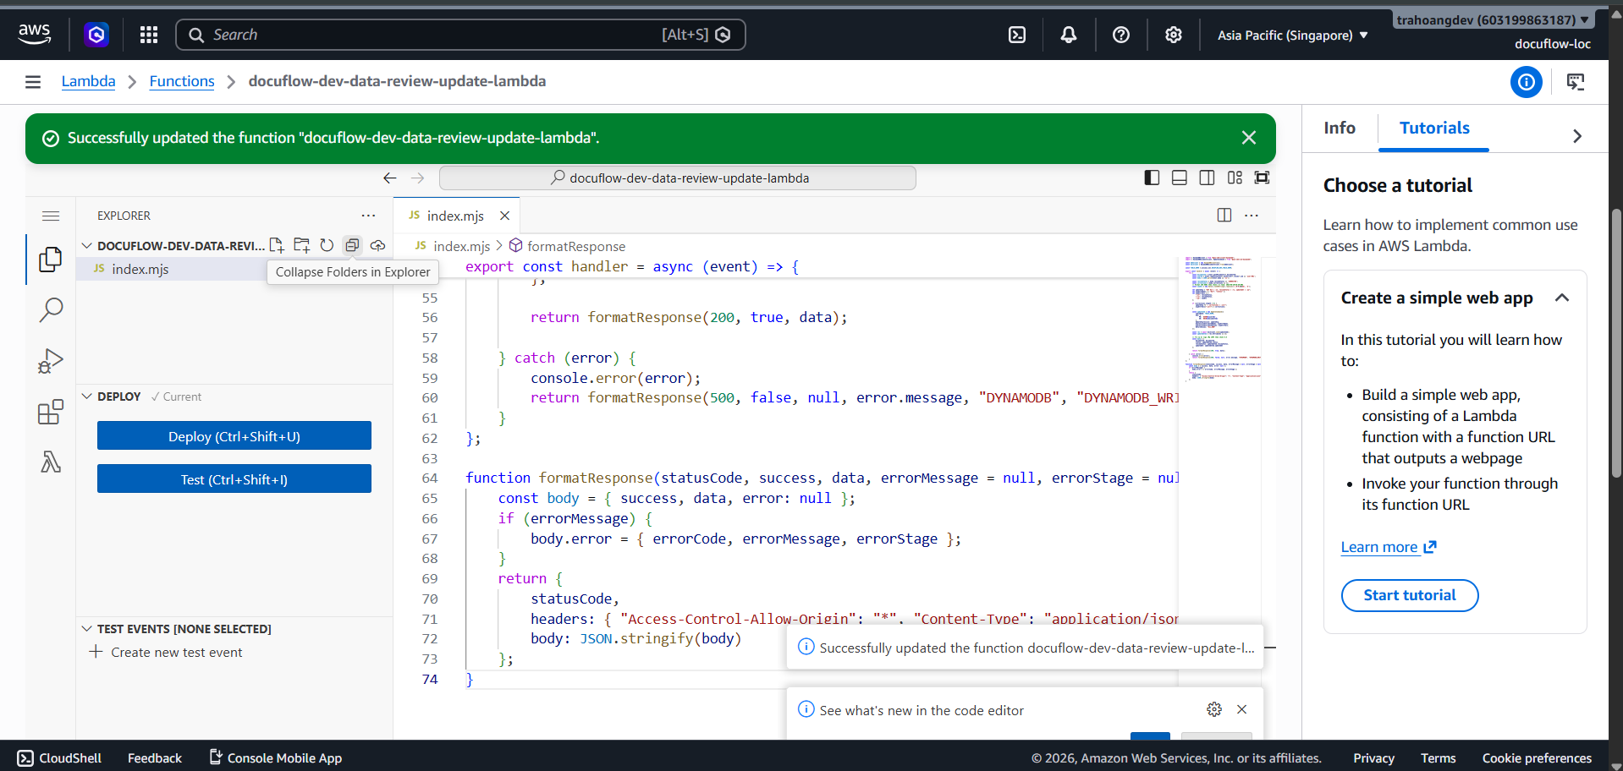Open the AWS services grid menu

pos(149,35)
